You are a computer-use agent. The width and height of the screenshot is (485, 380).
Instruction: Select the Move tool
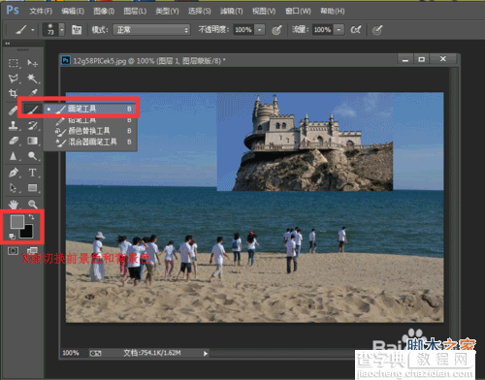[32, 62]
